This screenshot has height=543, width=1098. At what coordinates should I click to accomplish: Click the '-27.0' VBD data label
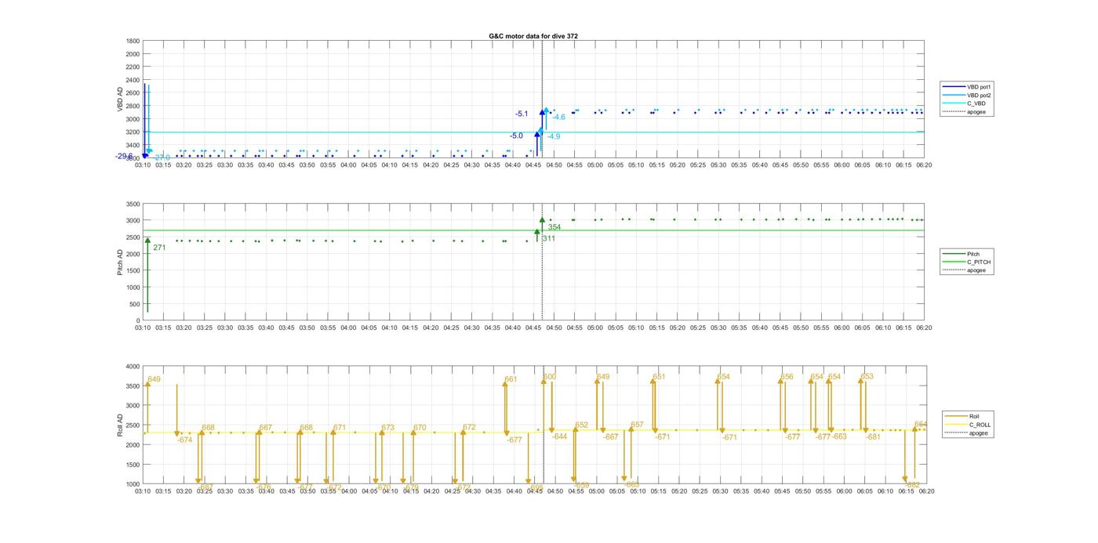(x=162, y=158)
